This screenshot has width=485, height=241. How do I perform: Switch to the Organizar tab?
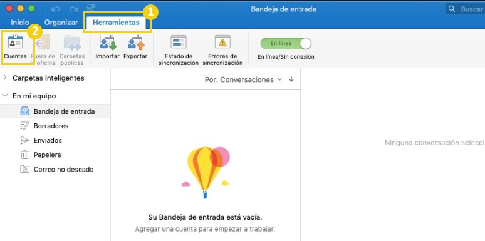(61, 23)
